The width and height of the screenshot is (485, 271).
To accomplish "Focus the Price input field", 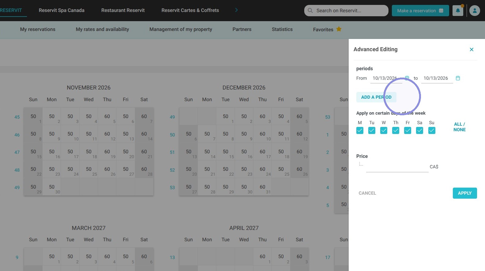I will 397,167.
